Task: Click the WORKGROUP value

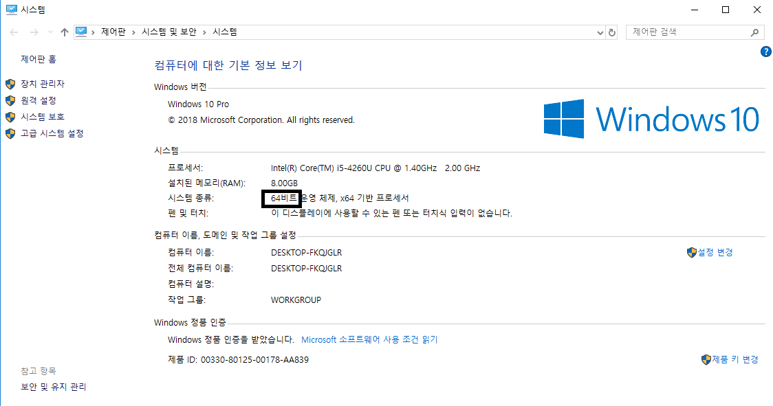Action: (296, 300)
